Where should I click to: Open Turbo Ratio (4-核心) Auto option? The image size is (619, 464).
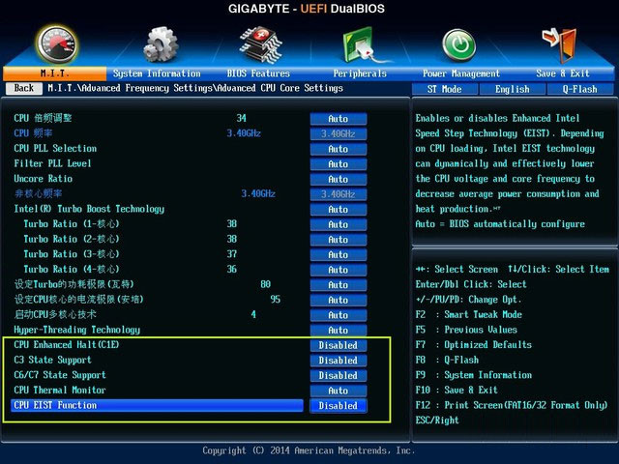point(339,270)
